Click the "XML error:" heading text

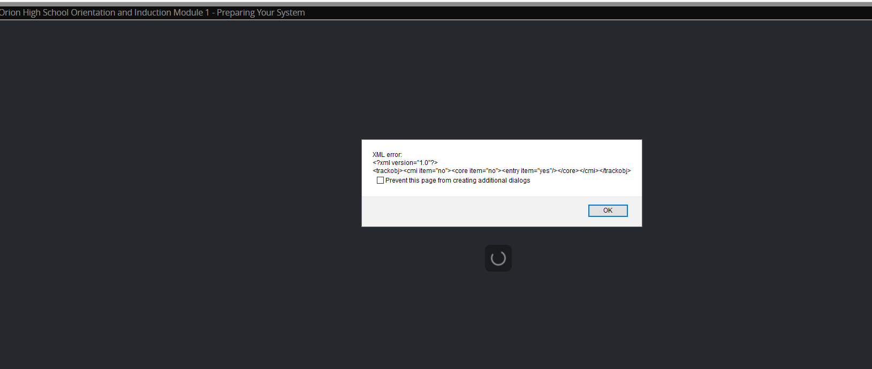[x=387, y=155]
